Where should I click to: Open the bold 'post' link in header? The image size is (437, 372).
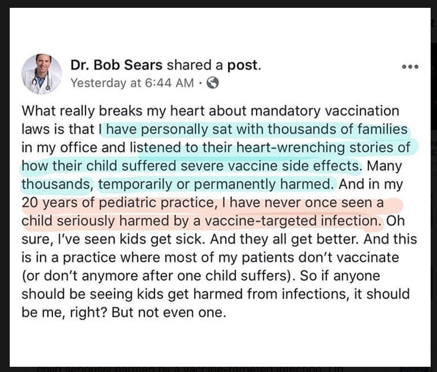coord(244,66)
